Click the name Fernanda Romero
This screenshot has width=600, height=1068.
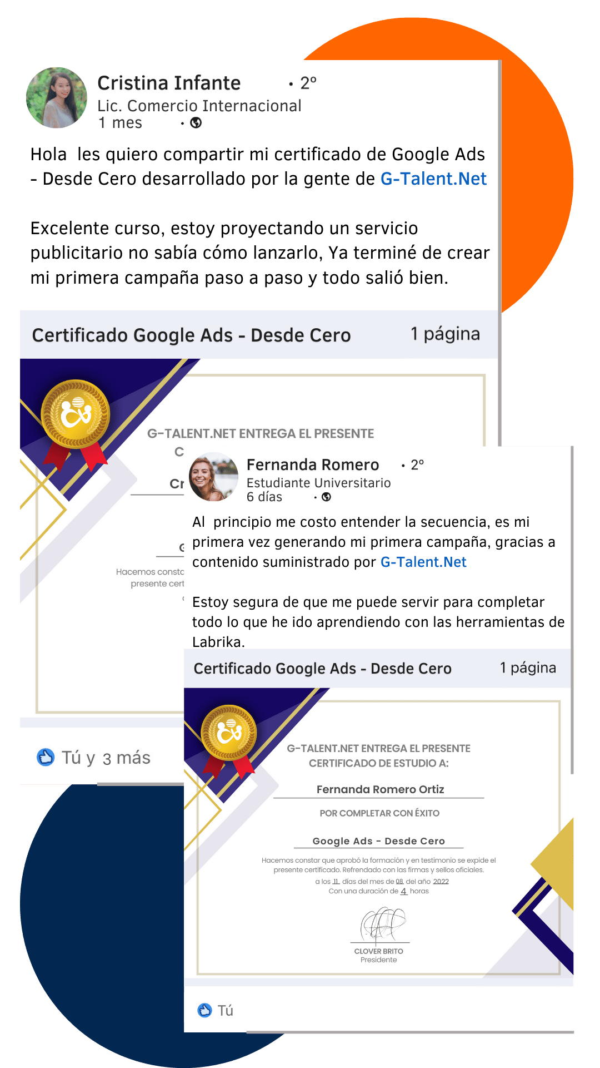coord(313,464)
